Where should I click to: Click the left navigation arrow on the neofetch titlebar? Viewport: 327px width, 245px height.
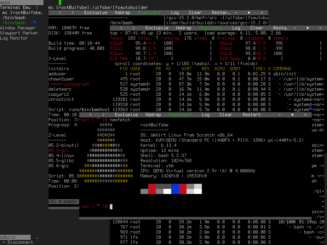[x=90, y=115]
